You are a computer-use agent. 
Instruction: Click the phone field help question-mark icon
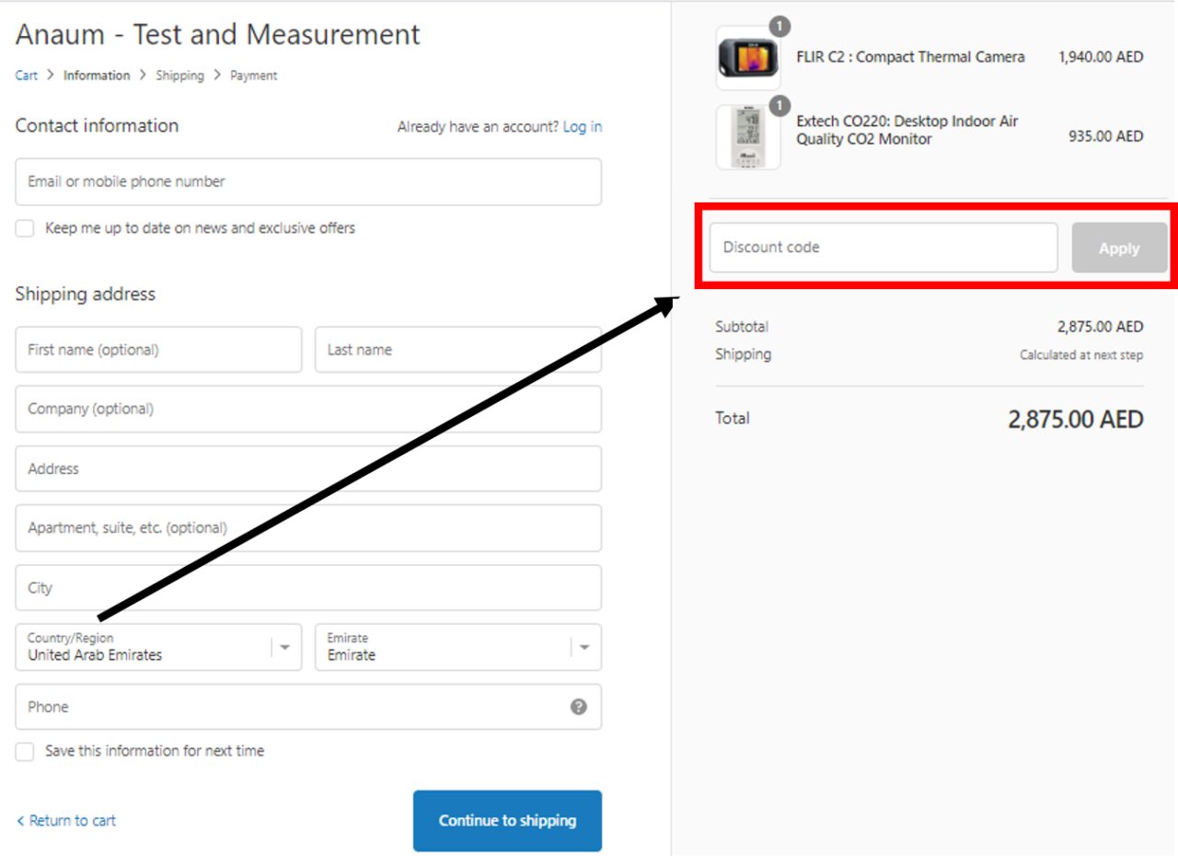579,707
